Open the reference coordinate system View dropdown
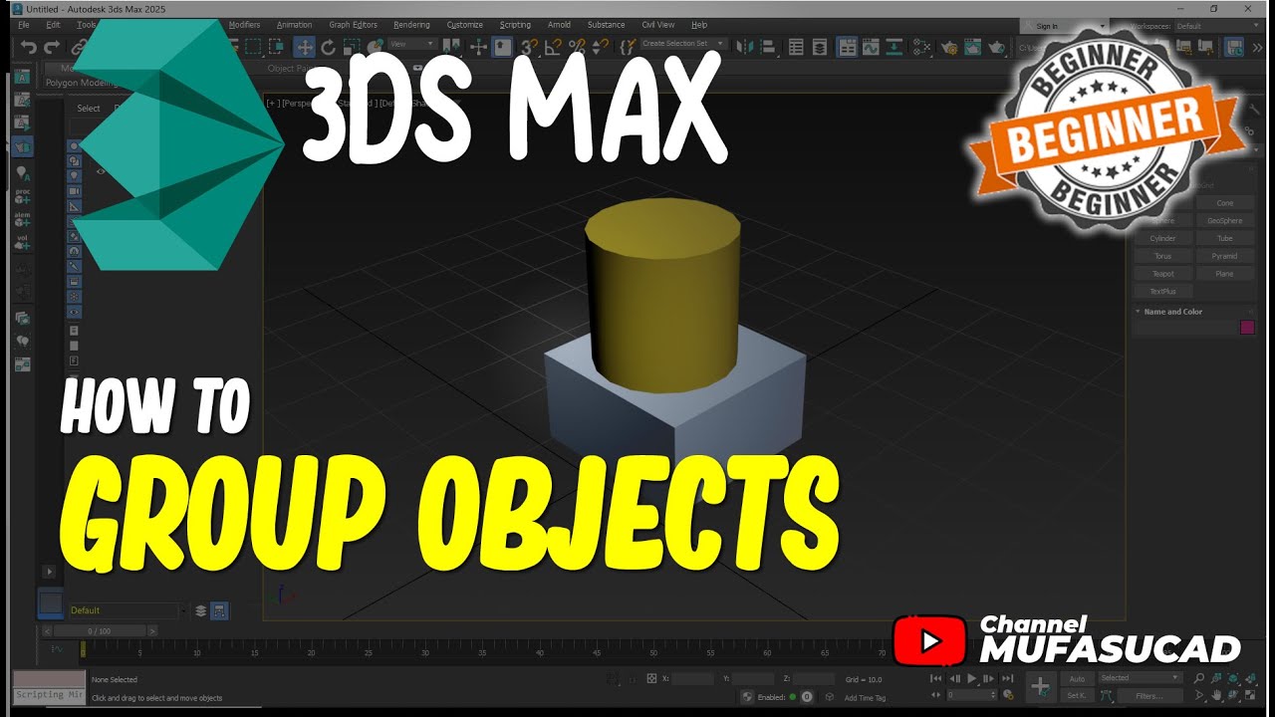The image size is (1275, 717). pos(413,44)
